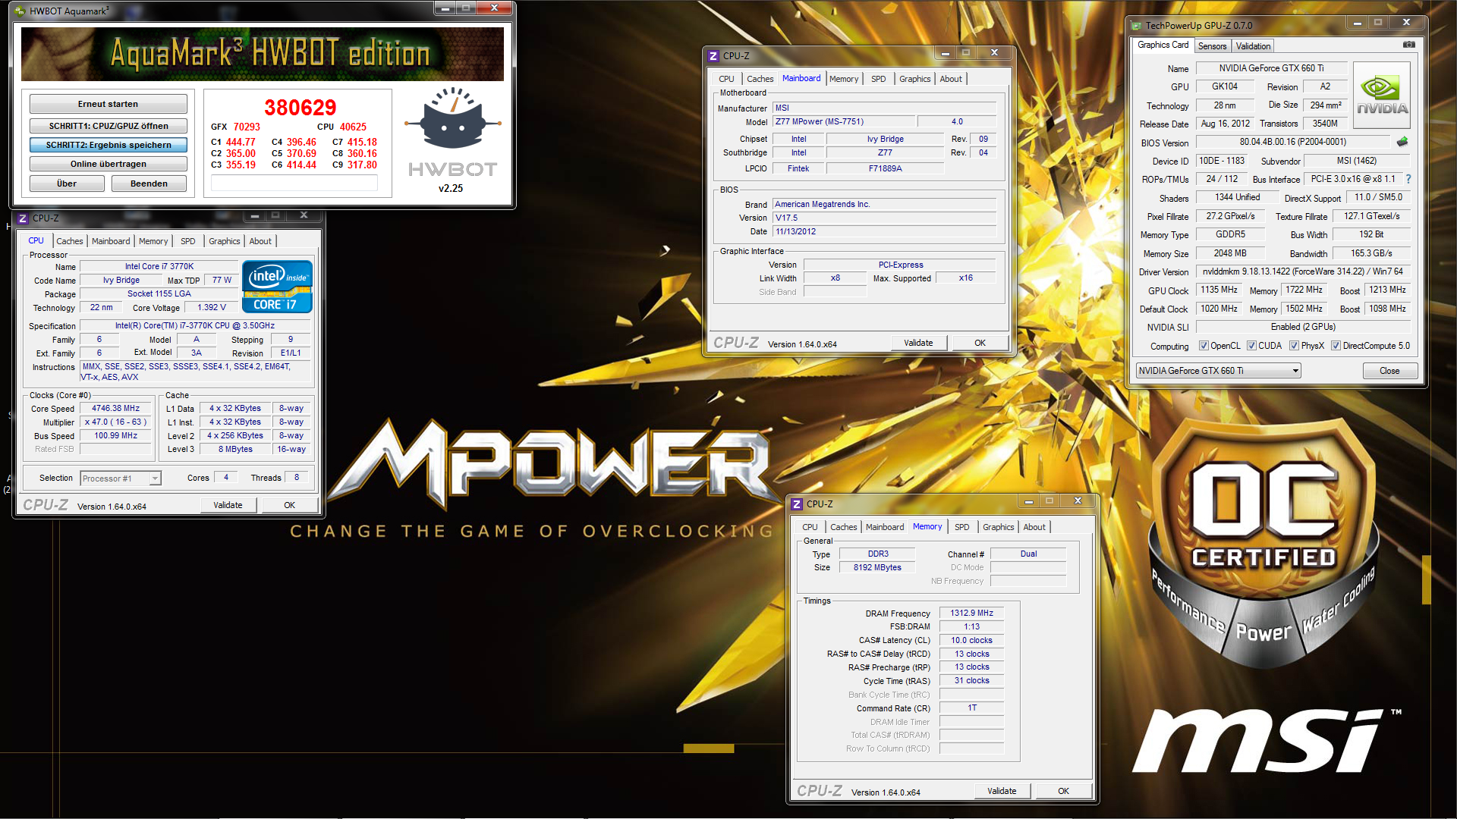
Task: Open Mainboard tab in CPU-Z processor window
Action: tap(111, 241)
